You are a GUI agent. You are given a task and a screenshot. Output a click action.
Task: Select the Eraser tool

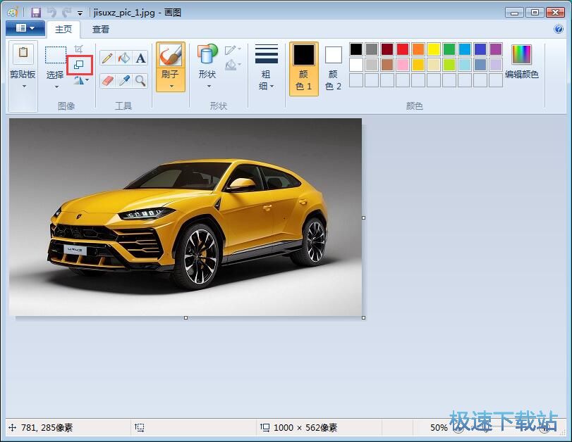108,80
